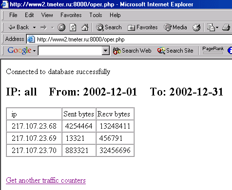232x190 pixels.
Task: Click the Print icon
Action: tap(226, 27)
